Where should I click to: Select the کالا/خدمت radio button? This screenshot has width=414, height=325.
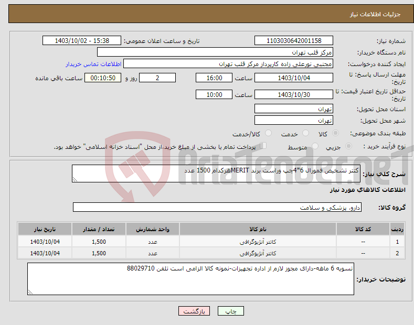click(268, 133)
